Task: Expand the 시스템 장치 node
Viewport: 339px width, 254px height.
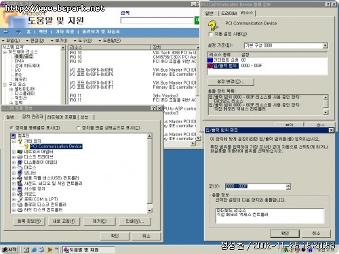Action: click(x=14, y=189)
